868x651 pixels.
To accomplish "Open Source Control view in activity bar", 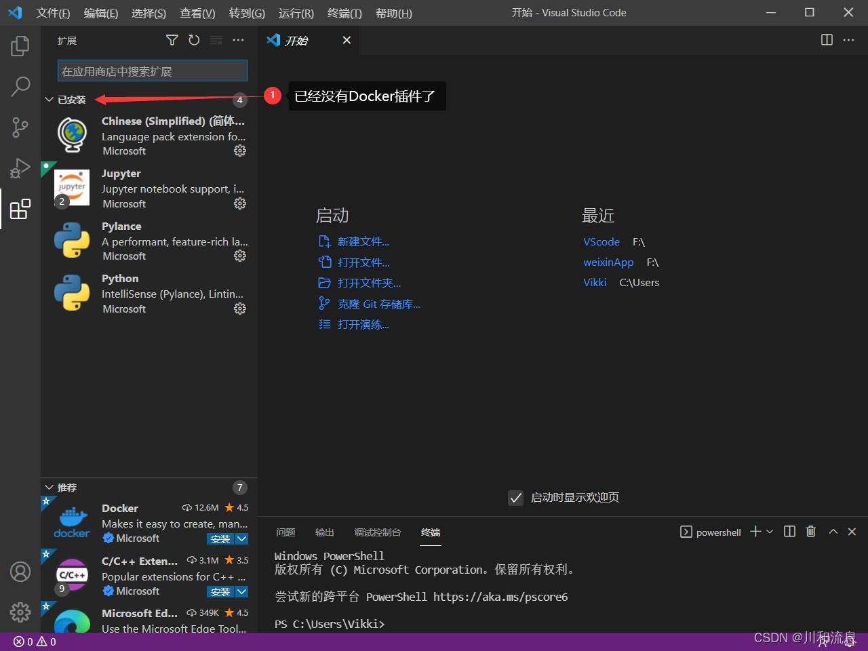I will (x=20, y=127).
